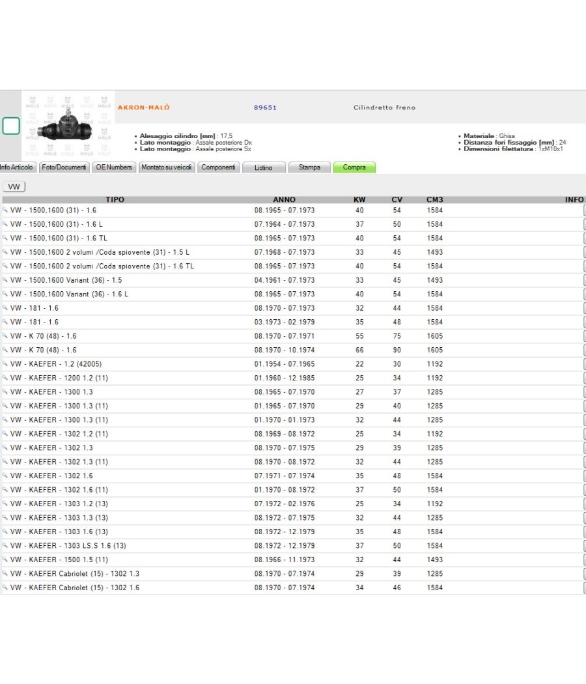
Task: Select row 'VW - KAEFER - 1302 1.3 (11)' text
Action: click(59, 461)
